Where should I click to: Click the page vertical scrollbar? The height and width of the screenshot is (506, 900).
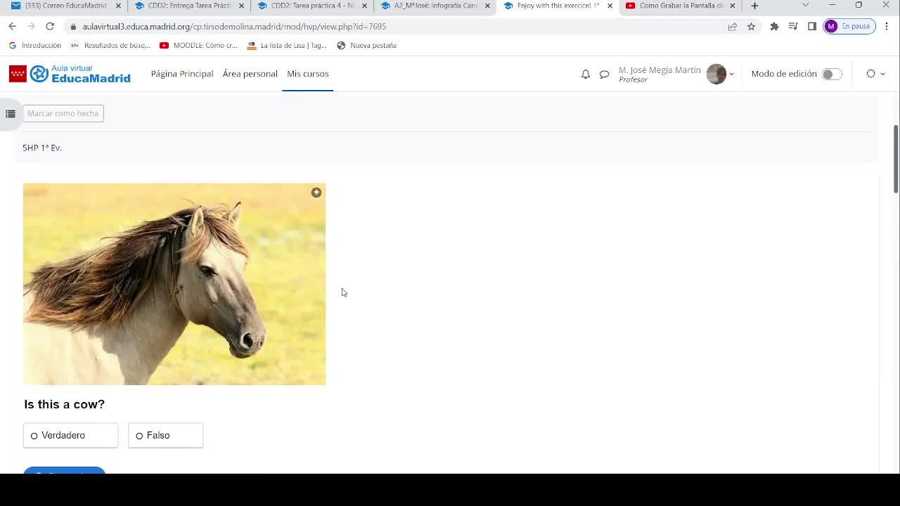pyautogui.click(x=896, y=158)
